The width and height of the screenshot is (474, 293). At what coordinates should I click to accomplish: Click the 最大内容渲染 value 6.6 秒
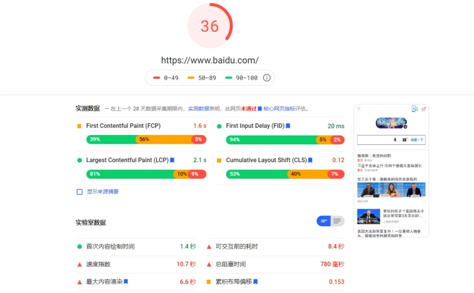pos(188,282)
